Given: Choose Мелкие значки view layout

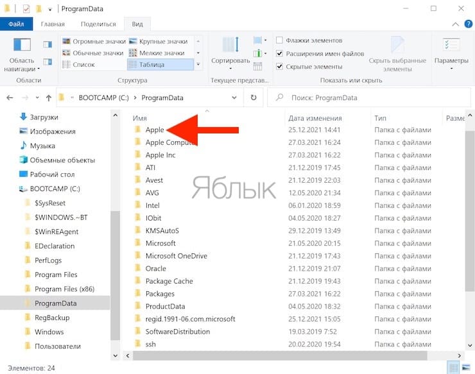Looking at the screenshot, I should [157, 53].
